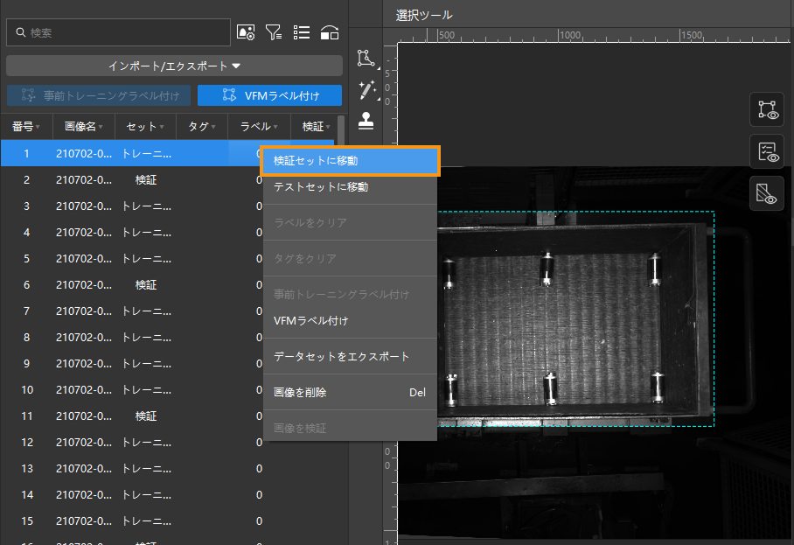This screenshot has height=545, width=794.
Task: Switch to the list view icon
Action: click(x=302, y=32)
